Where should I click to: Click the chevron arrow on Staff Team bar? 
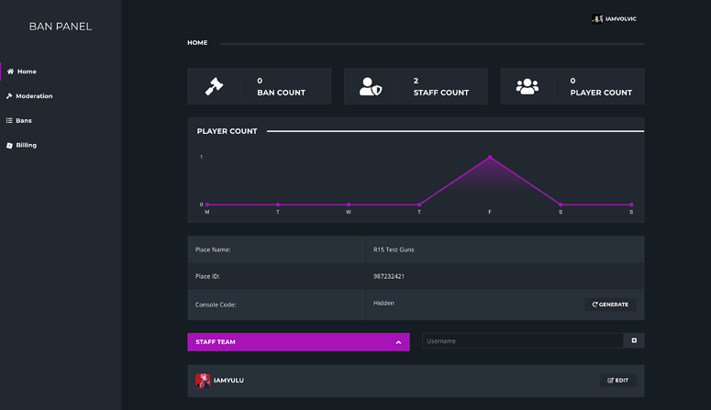coord(398,342)
